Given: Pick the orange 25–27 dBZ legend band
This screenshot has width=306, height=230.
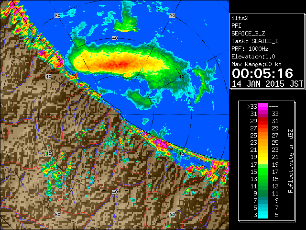Looking at the screenshot, I should click(x=263, y=136).
